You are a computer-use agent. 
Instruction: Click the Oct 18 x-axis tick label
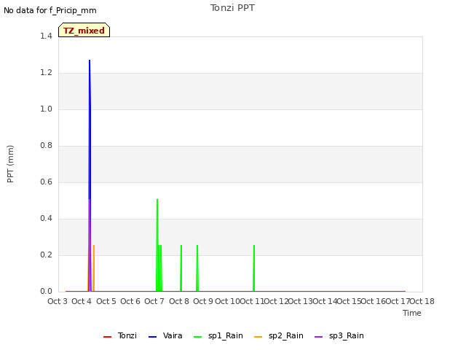coord(422,301)
